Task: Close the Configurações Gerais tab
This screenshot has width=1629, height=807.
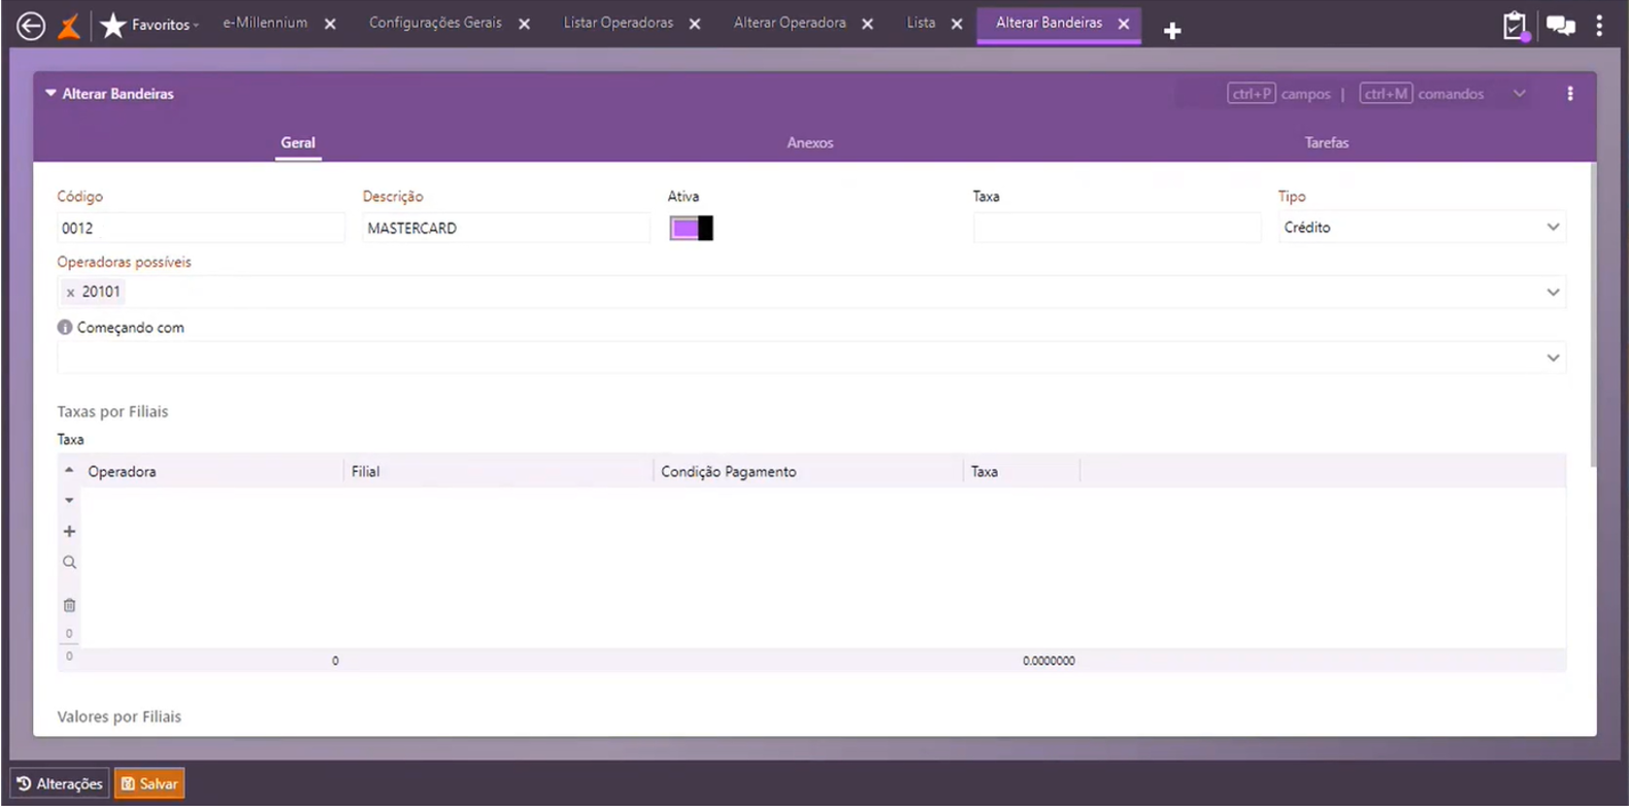Action: tap(524, 23)
